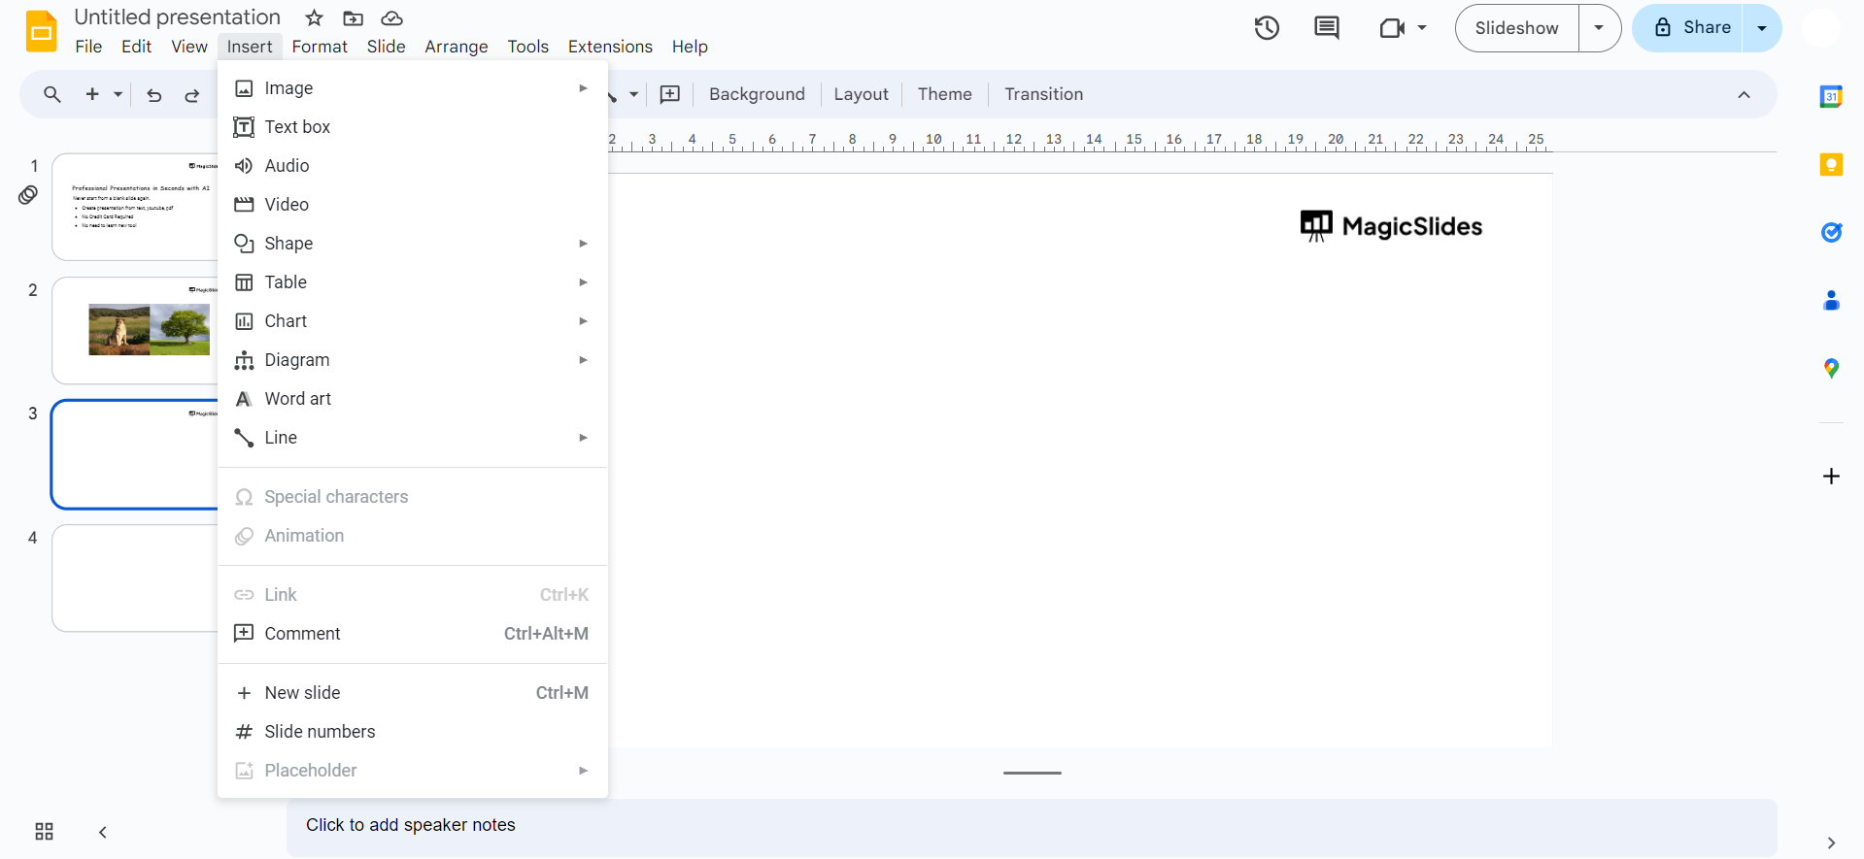Open the Slide menu

[x=386, y=47]
